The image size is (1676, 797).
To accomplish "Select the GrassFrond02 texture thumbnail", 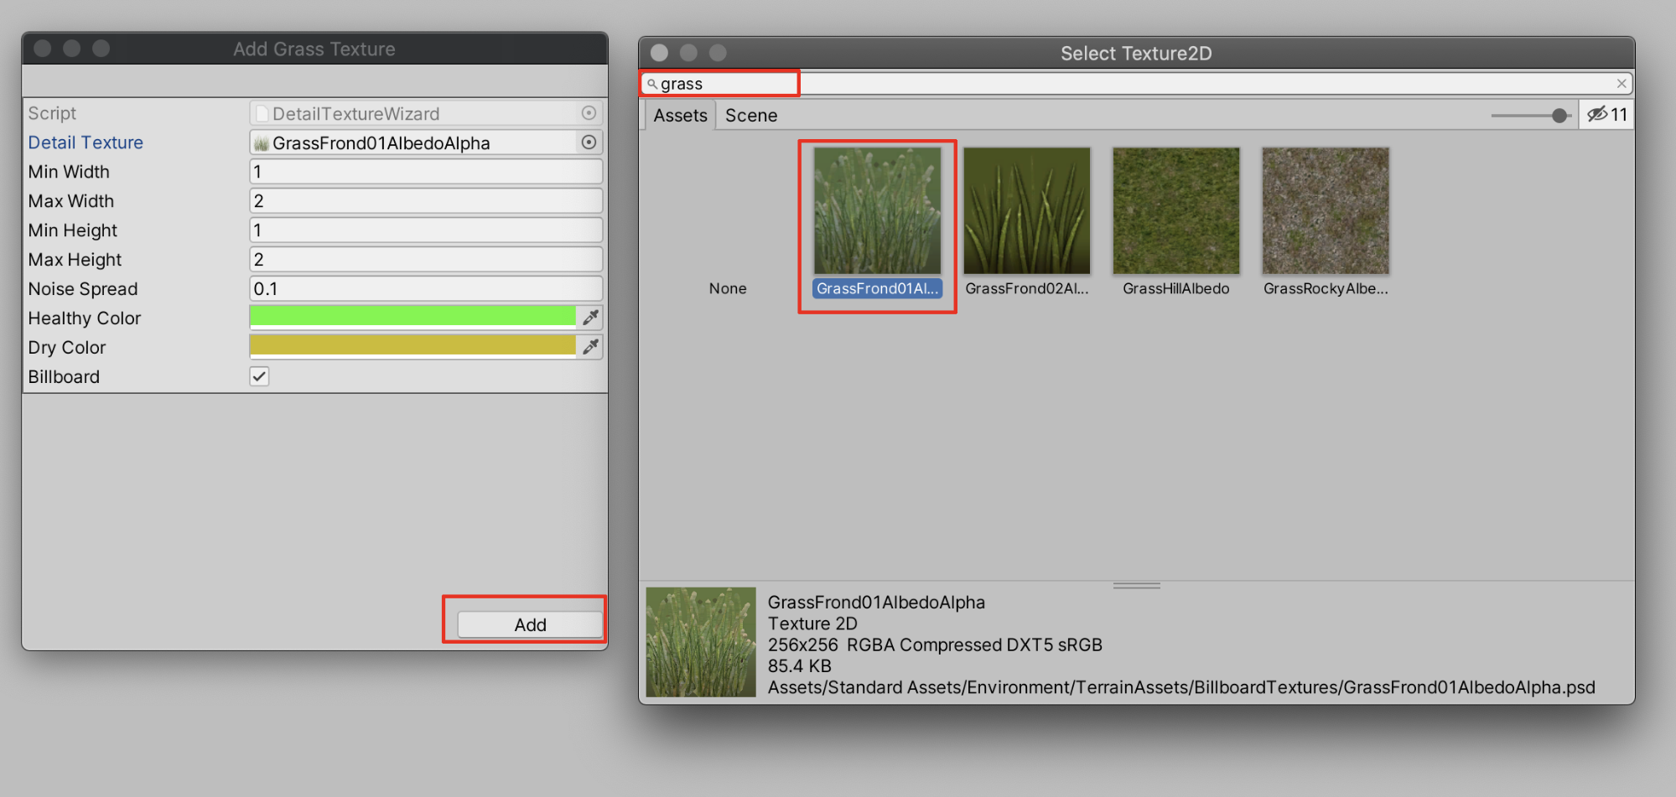I will click(x=1026, y=211).
